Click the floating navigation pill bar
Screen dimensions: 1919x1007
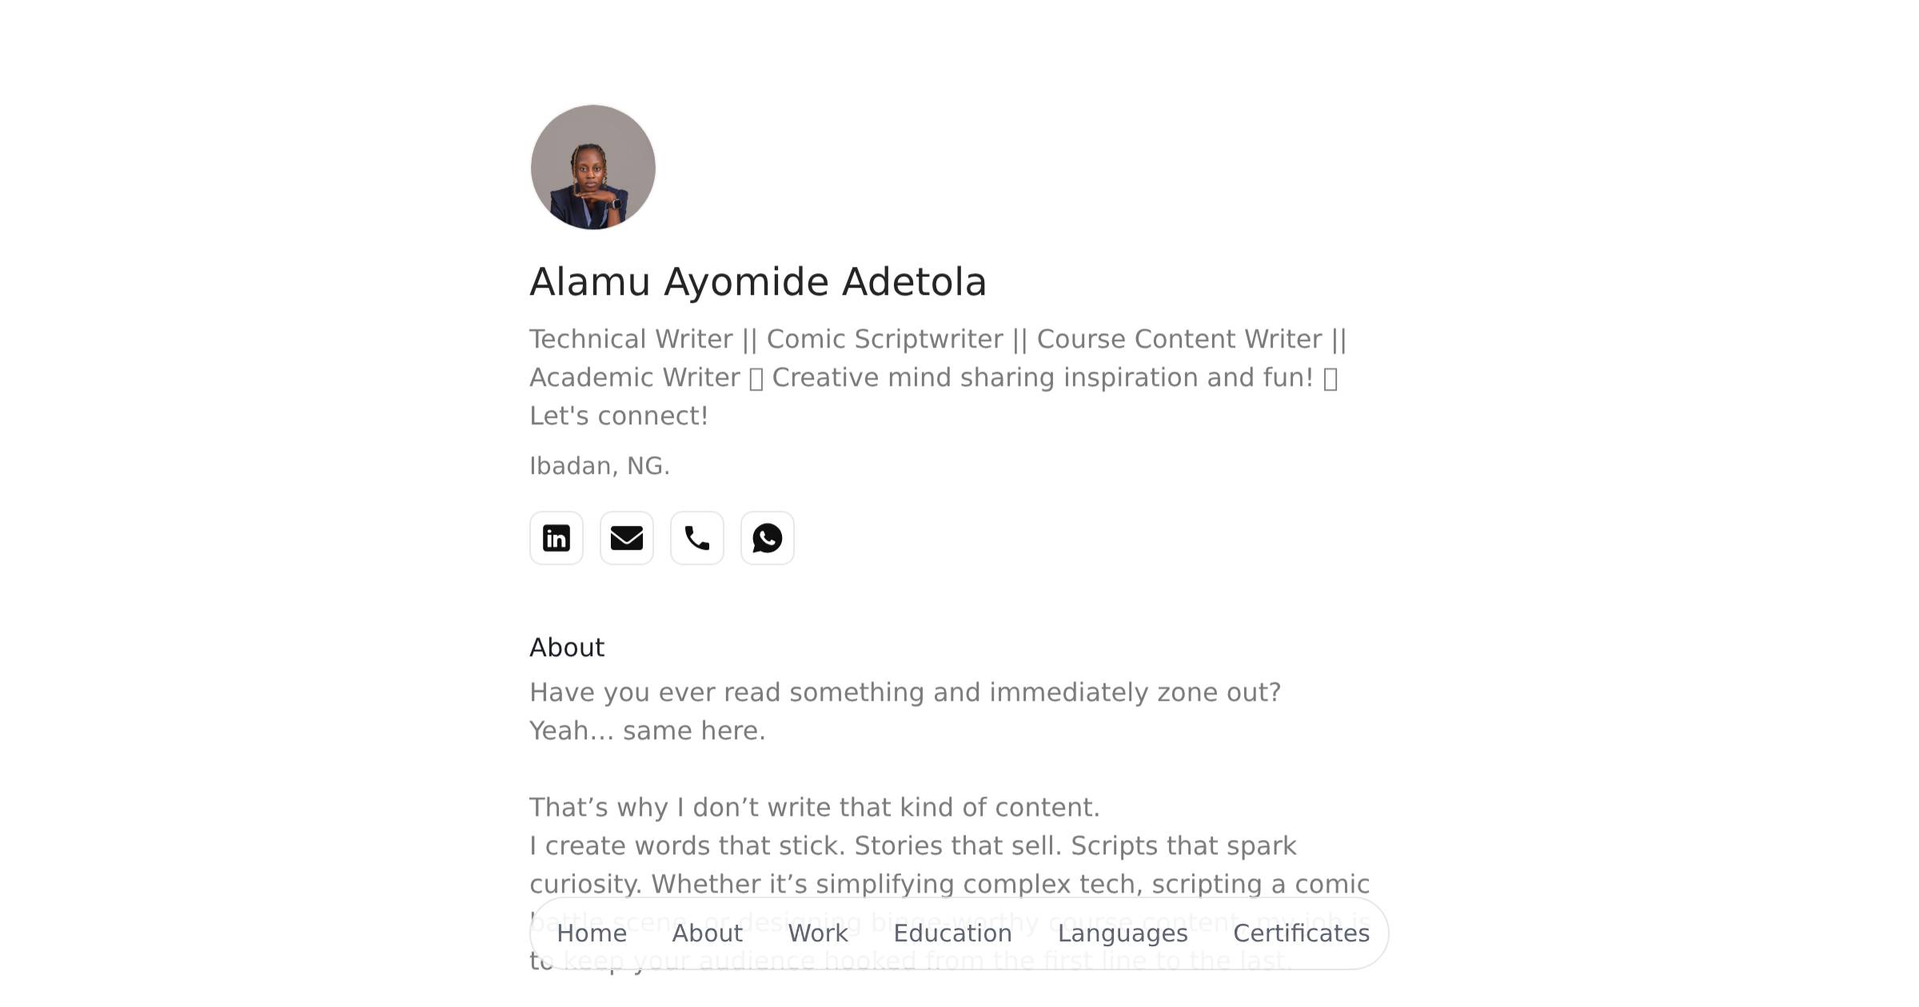tap(959, 933)
